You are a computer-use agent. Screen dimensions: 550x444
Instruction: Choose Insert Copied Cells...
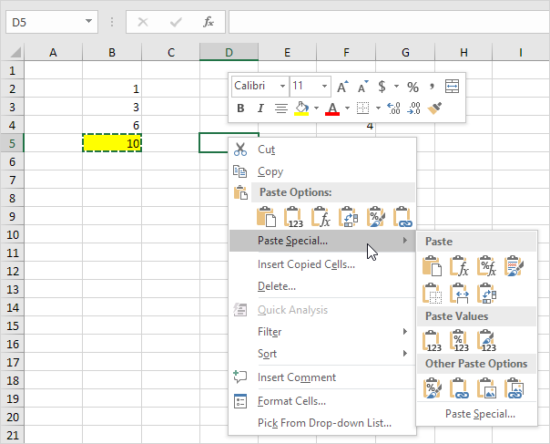322,264
